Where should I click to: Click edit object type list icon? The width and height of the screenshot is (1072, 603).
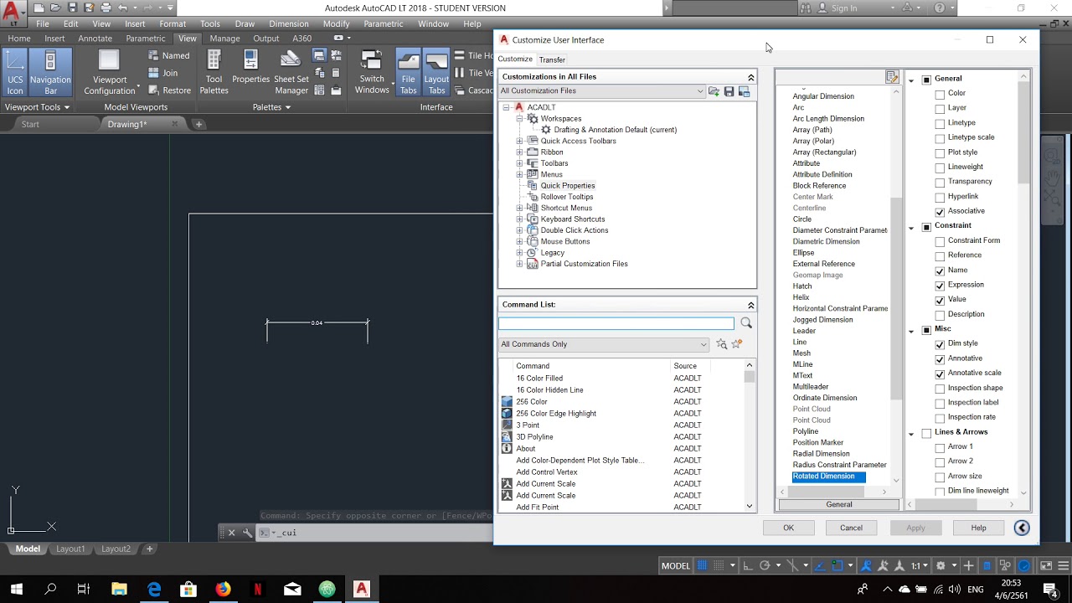tap(892, 77)
